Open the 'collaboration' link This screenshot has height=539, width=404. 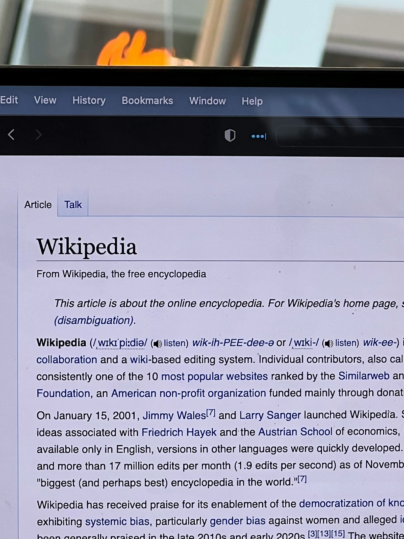pos(67,360)
